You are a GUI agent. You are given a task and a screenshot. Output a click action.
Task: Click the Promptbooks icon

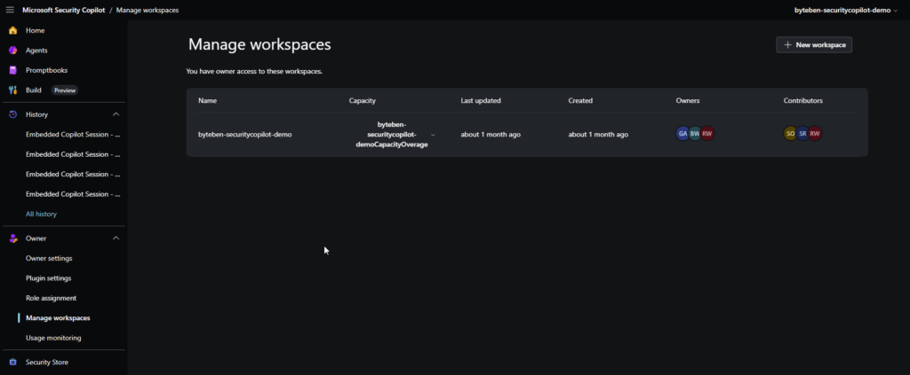[x=12, y=70]
